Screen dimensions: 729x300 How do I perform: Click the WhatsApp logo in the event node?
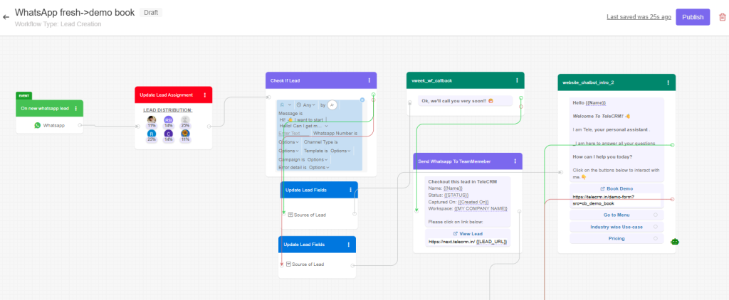pos(38,125)
